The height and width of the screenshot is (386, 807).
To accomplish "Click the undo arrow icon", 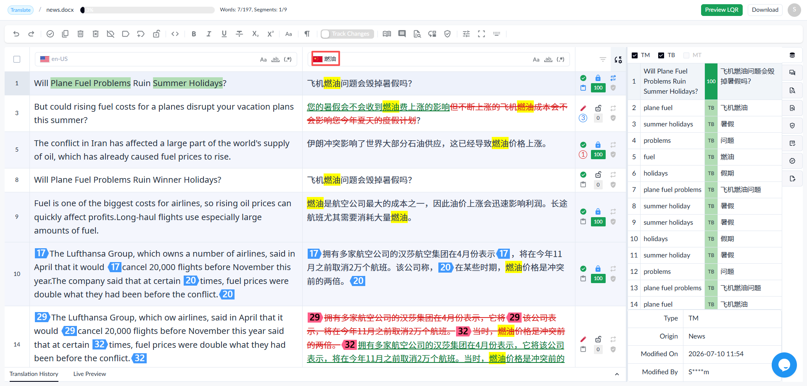I will point(16,34).
